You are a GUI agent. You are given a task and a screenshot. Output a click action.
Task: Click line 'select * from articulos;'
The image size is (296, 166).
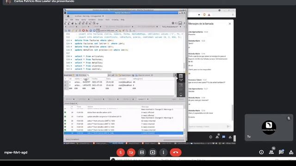click(89, 56)
